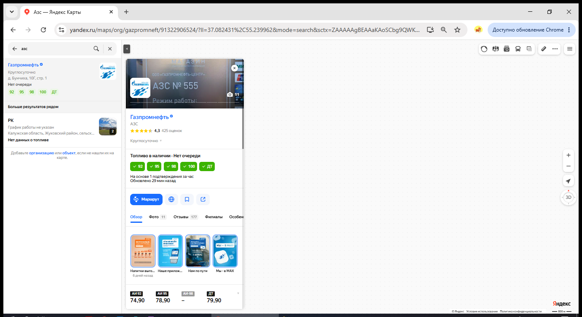Open Политика конфиденциальности link
Viewport: 582px width, 317px height.
521,312
